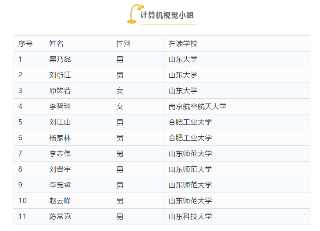This screenshot has height=231, width=320.
Task: Select the name 原铭若
Action: click(x=60, y=91)
